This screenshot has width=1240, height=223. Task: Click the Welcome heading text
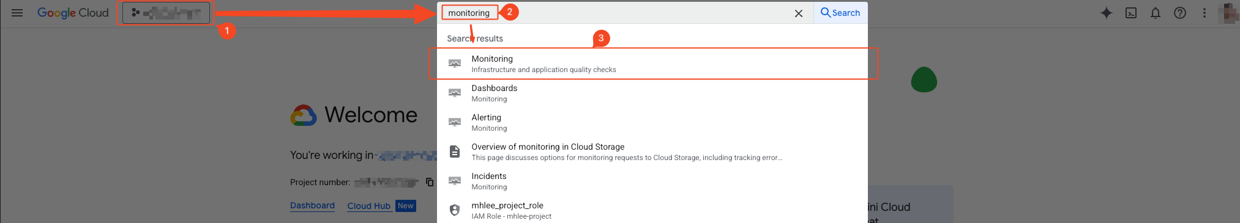pos(371,115)
